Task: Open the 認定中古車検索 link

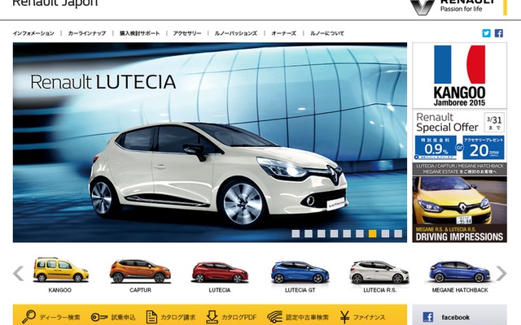Action: (308, 318)
